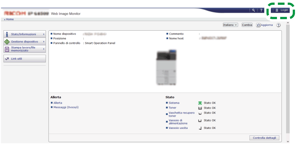Click the Link utili arrow icon
This screenshot has height=145, width=298.
coord(7,59)
